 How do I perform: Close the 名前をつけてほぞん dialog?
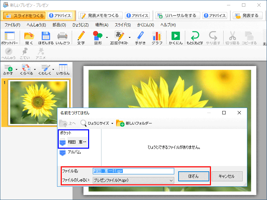239,113
